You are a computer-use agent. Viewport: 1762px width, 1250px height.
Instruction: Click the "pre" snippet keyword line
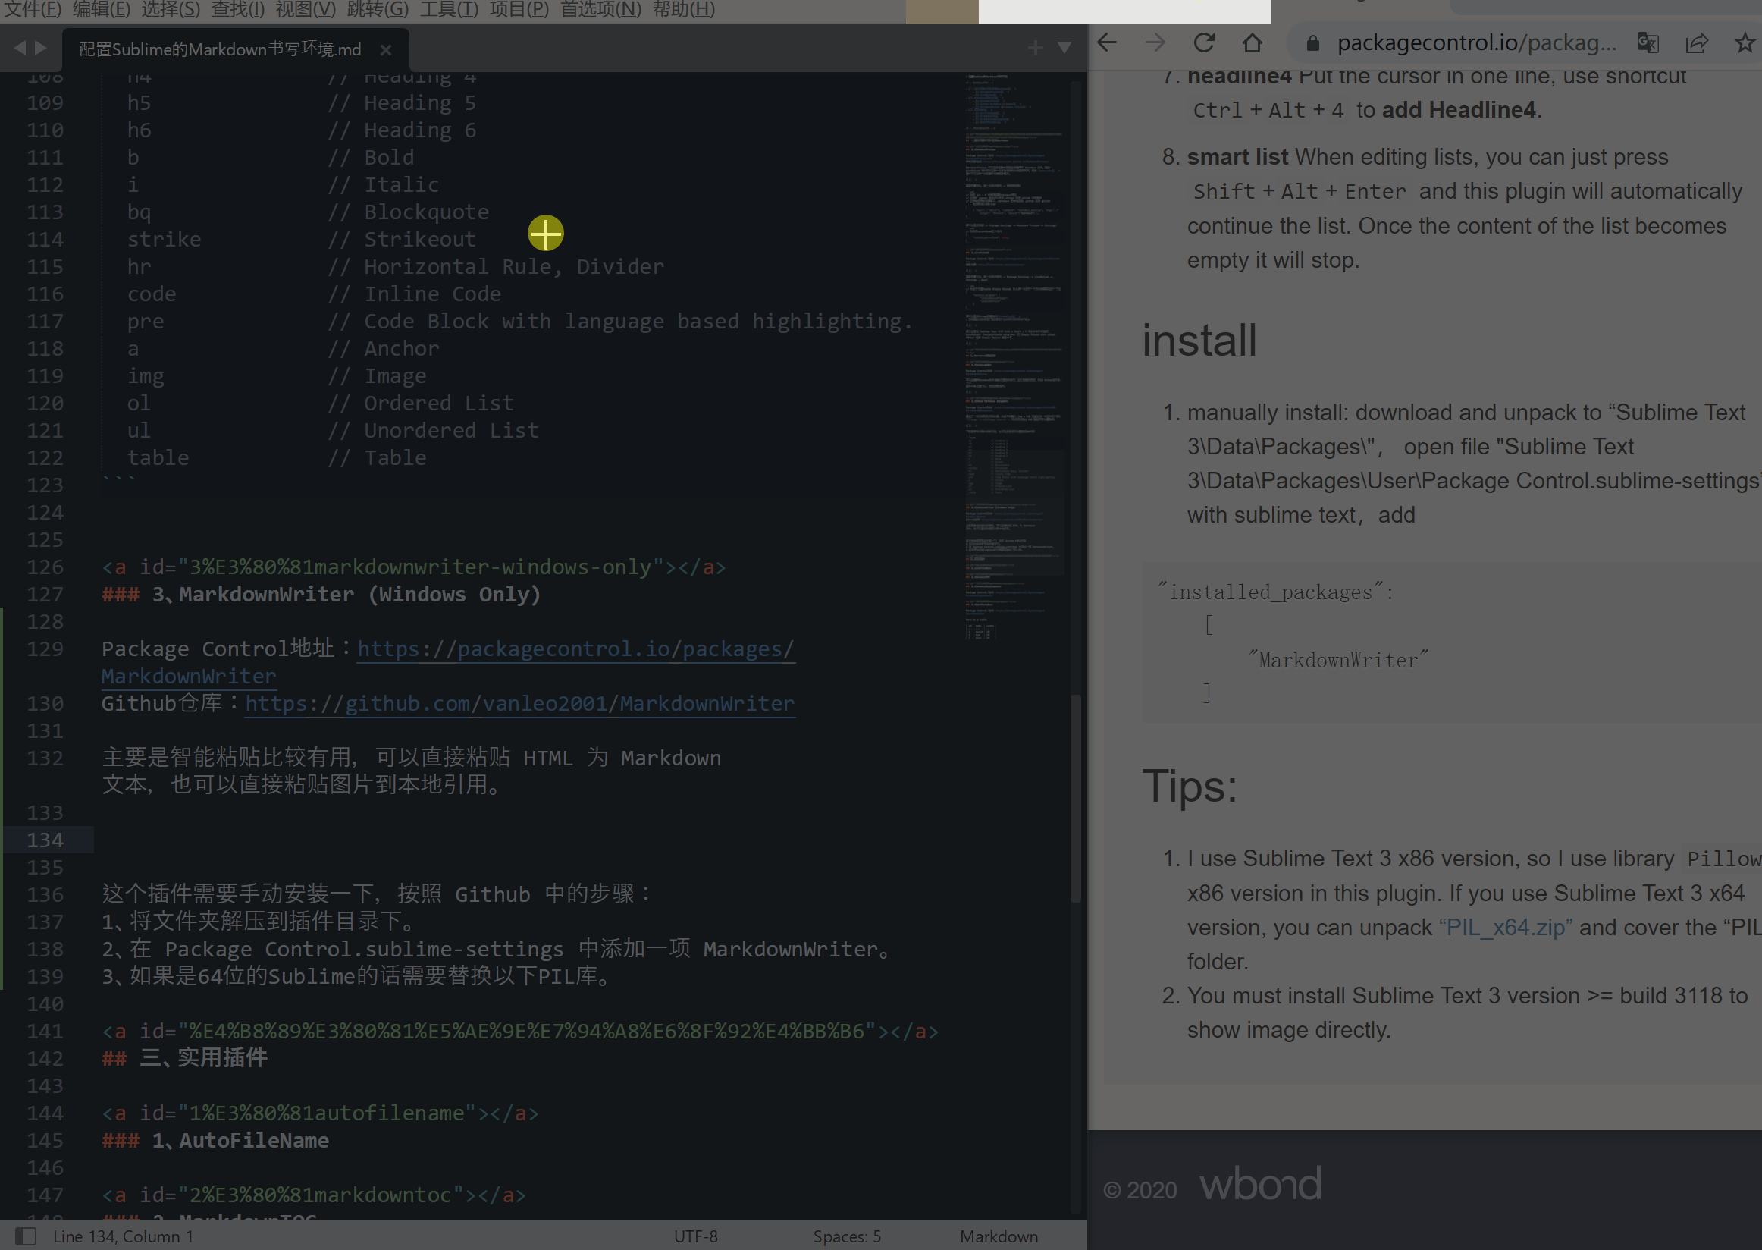click(146, 321)
